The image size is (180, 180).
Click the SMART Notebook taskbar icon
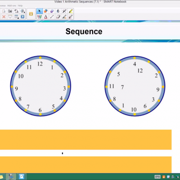point(22,177)
